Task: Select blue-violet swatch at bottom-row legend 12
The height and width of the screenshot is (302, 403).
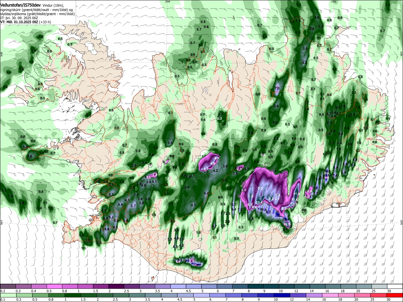Action: tap(298, 295)
